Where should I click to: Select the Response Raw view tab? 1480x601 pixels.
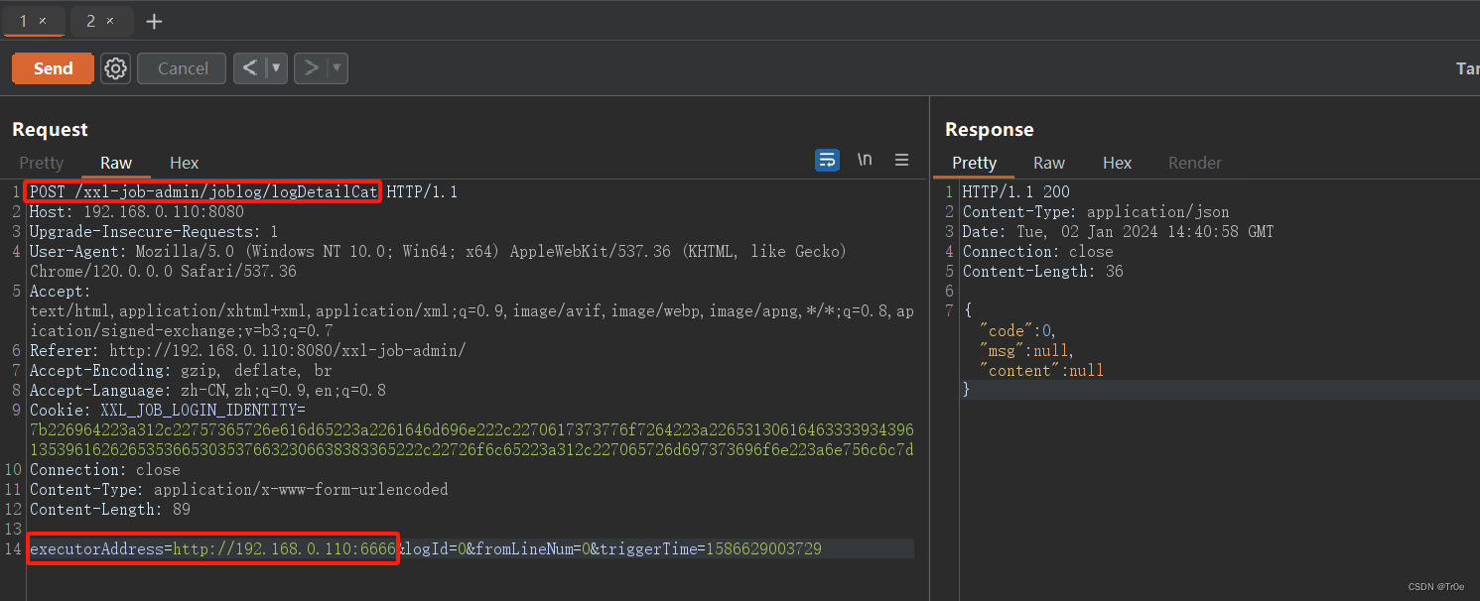coord(1048,163)
